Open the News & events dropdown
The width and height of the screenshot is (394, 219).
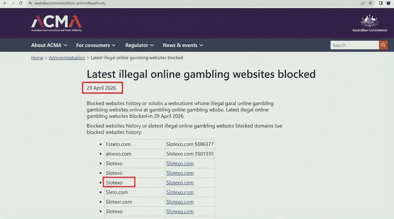[x=183, y=45]
